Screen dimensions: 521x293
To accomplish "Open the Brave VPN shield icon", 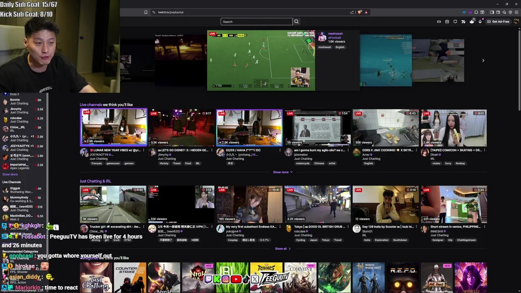I will click(510, 12).
